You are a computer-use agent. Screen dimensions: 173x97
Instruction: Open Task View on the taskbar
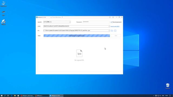click(8, 96)
